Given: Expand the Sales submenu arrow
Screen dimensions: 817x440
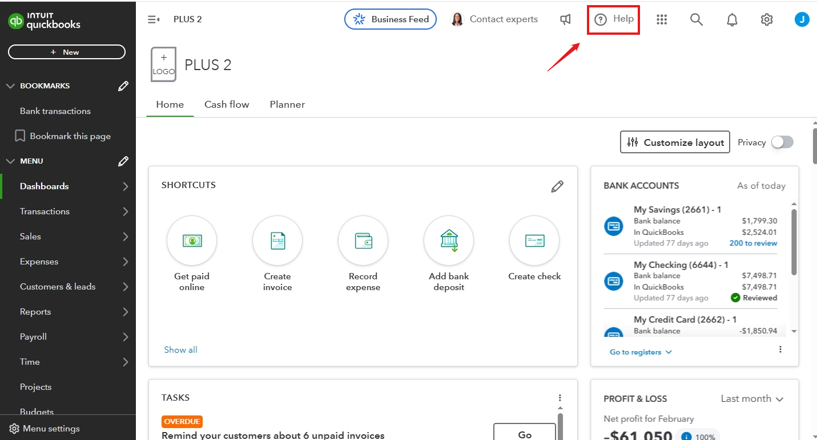Looking at the screenshot, I should [x=126, y=237].
